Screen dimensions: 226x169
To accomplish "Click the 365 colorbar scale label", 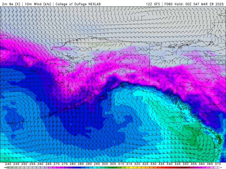I will point(210,164).
